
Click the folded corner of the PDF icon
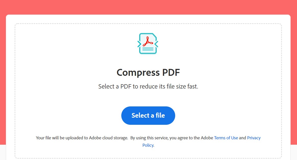click(154, 35)
